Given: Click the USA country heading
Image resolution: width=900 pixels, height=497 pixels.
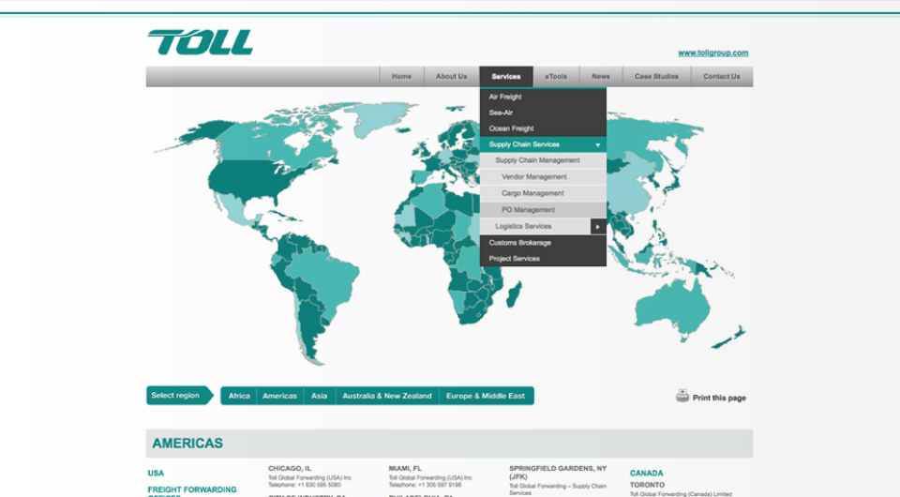Looking at the screenshot, I should 156,474.
